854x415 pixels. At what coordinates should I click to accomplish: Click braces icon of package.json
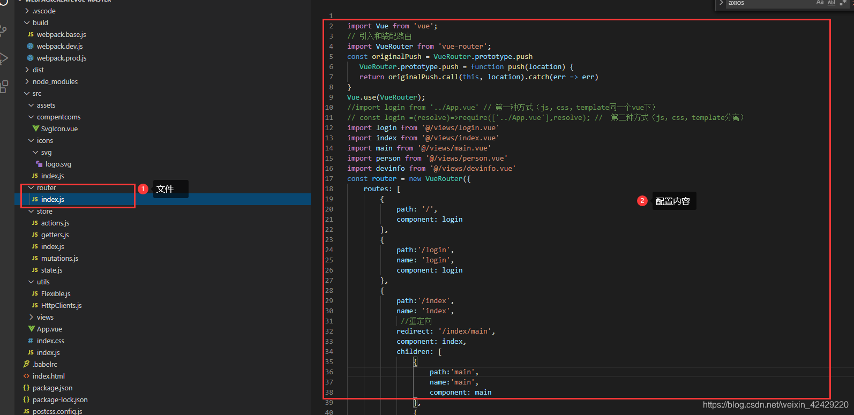(26, 388)
